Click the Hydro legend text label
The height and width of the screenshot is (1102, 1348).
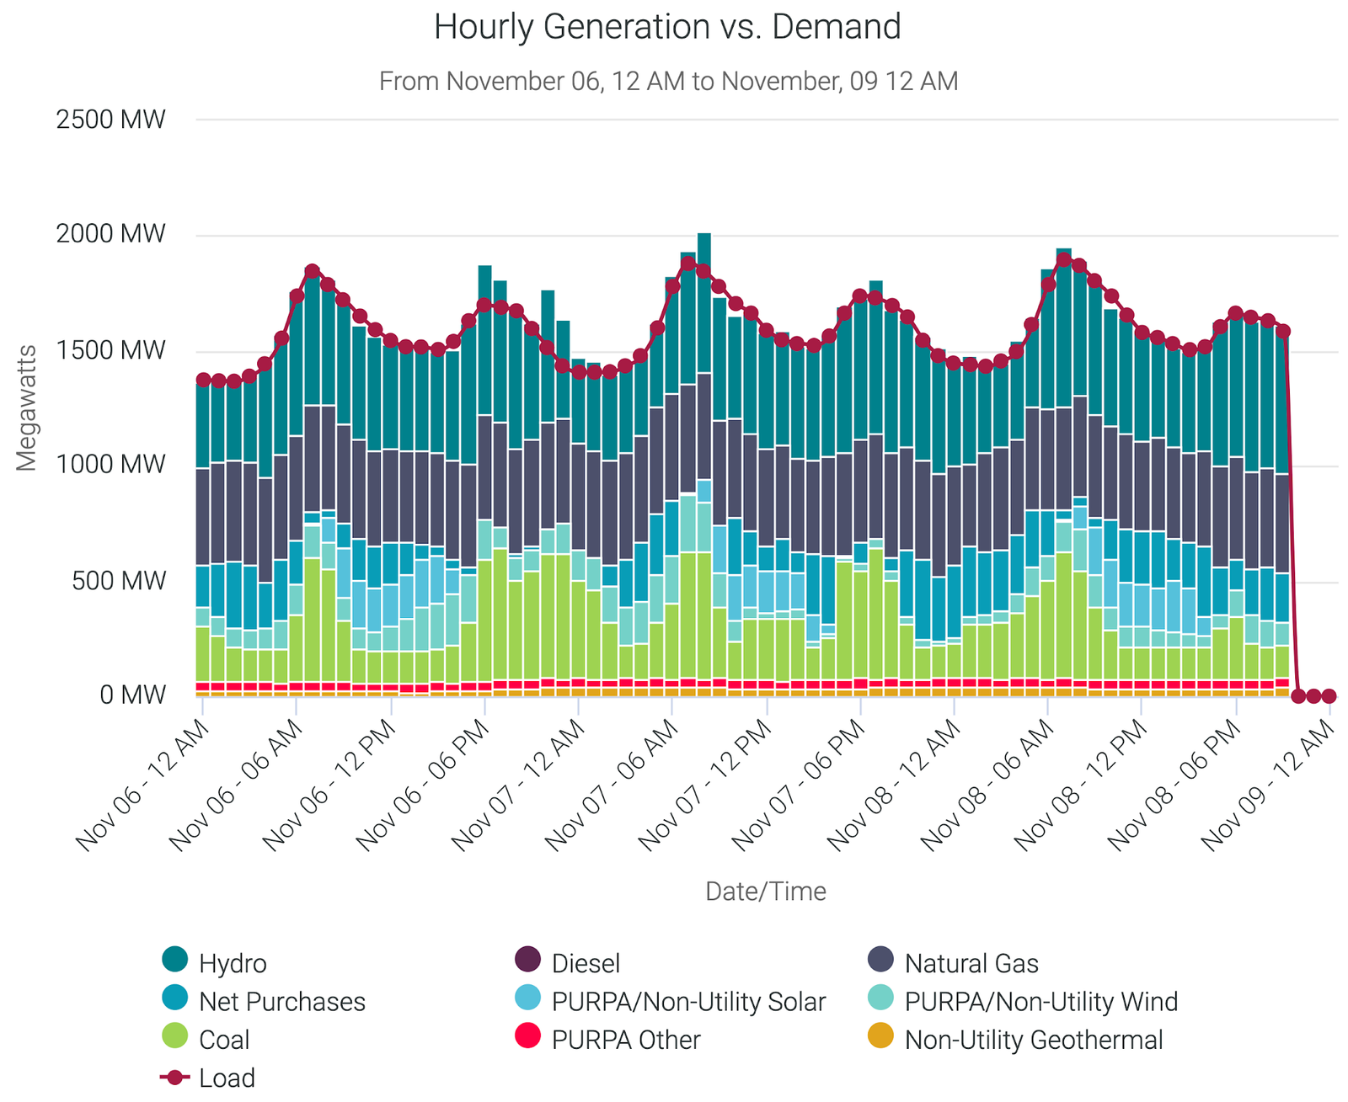[233, 964]
